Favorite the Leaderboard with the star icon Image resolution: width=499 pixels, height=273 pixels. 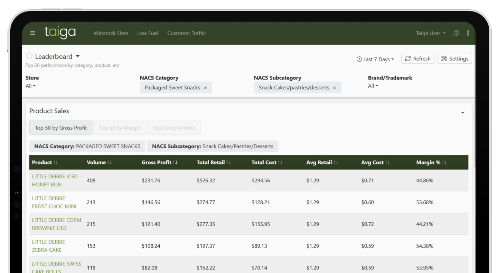29,56
